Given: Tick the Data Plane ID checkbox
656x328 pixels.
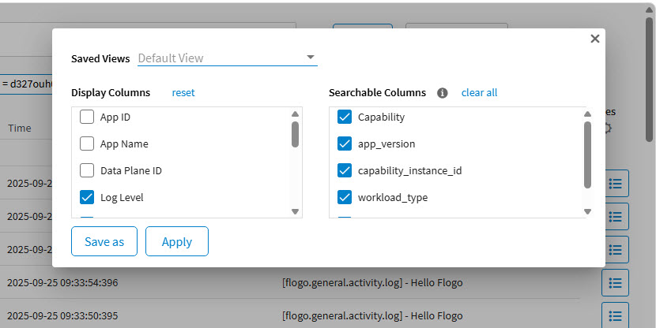Looking at the screenshot, I should [87, 170].
